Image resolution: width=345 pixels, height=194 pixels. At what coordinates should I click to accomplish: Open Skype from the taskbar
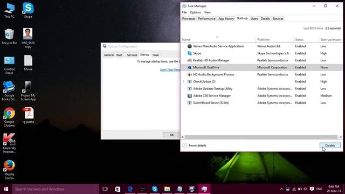coord(155,189)
